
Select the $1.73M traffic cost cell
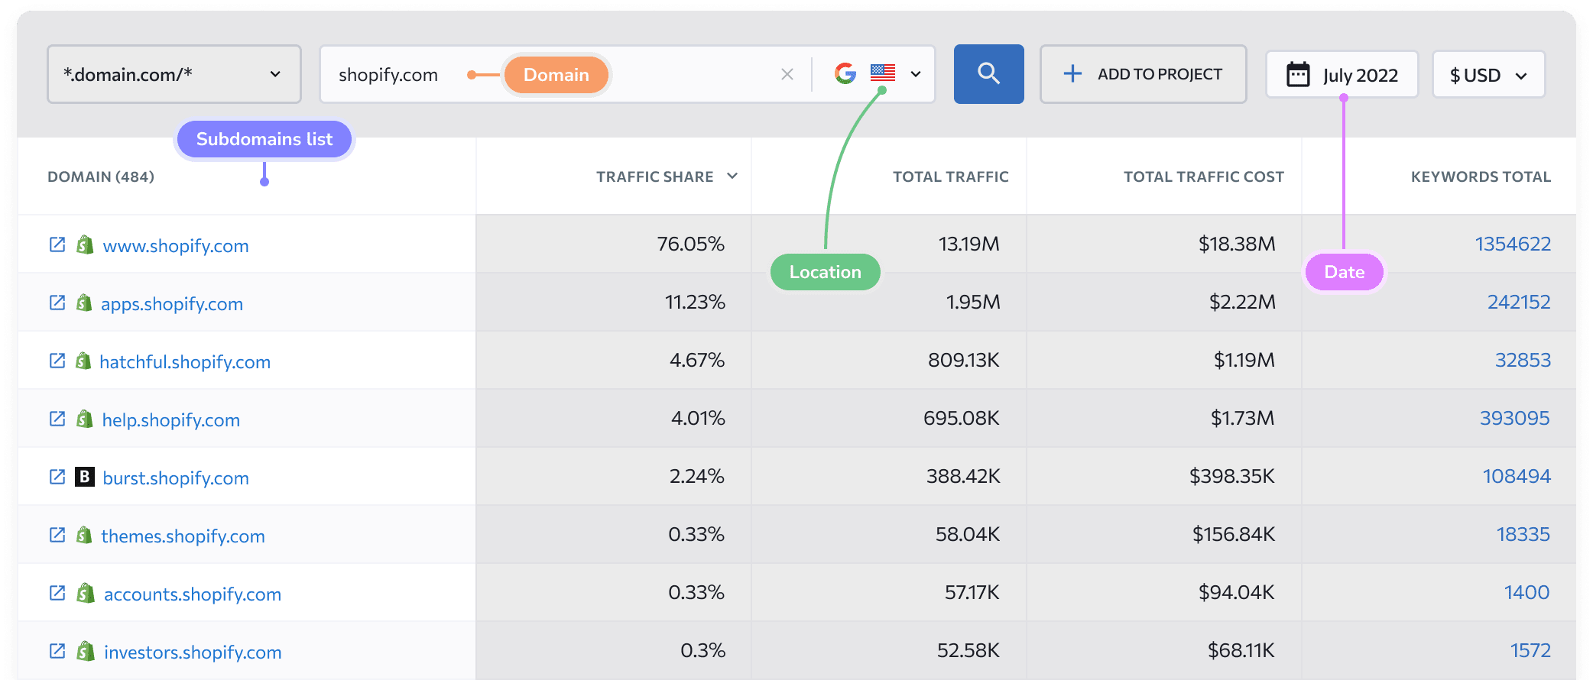pyautogui.click(x=1164, y=418)
